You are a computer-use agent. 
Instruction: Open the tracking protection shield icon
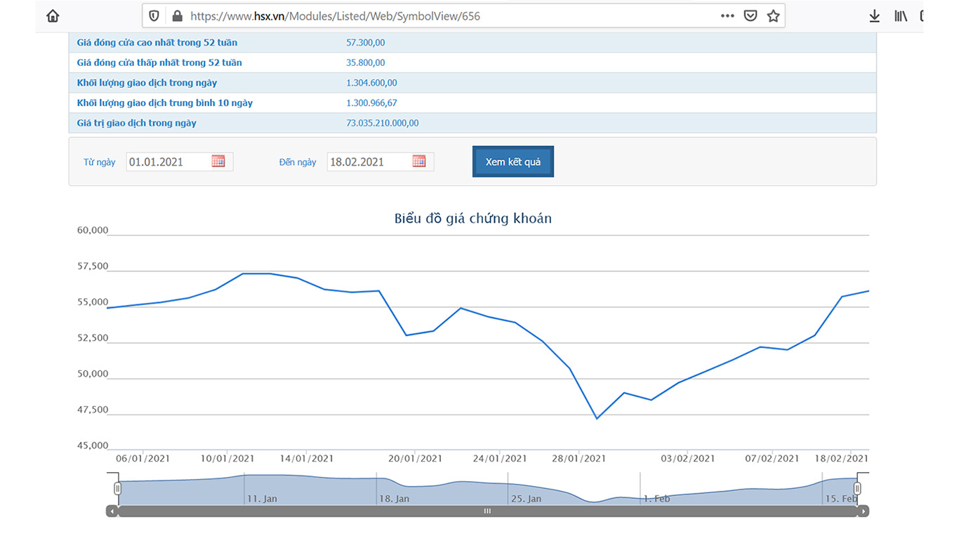click(154, 15)
